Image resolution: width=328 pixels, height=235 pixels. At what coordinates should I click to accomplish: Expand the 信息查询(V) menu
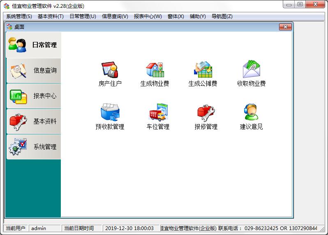115,16
